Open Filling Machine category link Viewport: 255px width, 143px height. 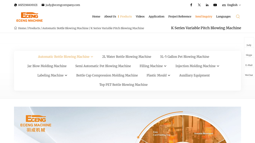coord(151,66)
